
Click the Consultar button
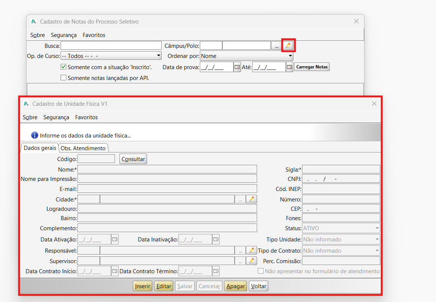(x=133, y=159)
